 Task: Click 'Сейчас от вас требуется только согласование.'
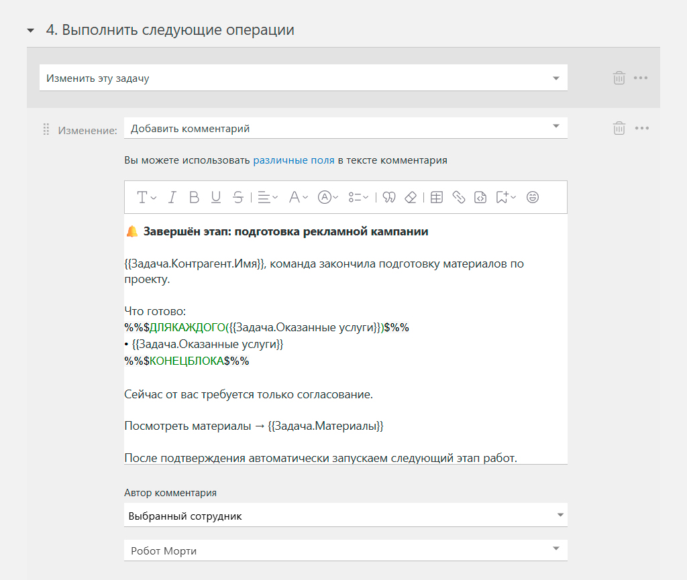(x=248, y=394)
